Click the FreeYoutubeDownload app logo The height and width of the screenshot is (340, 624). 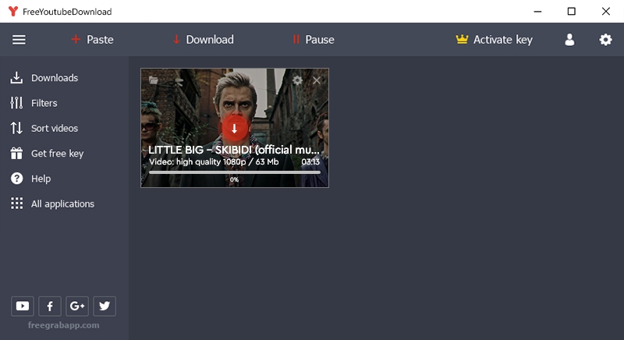point(13,11)
